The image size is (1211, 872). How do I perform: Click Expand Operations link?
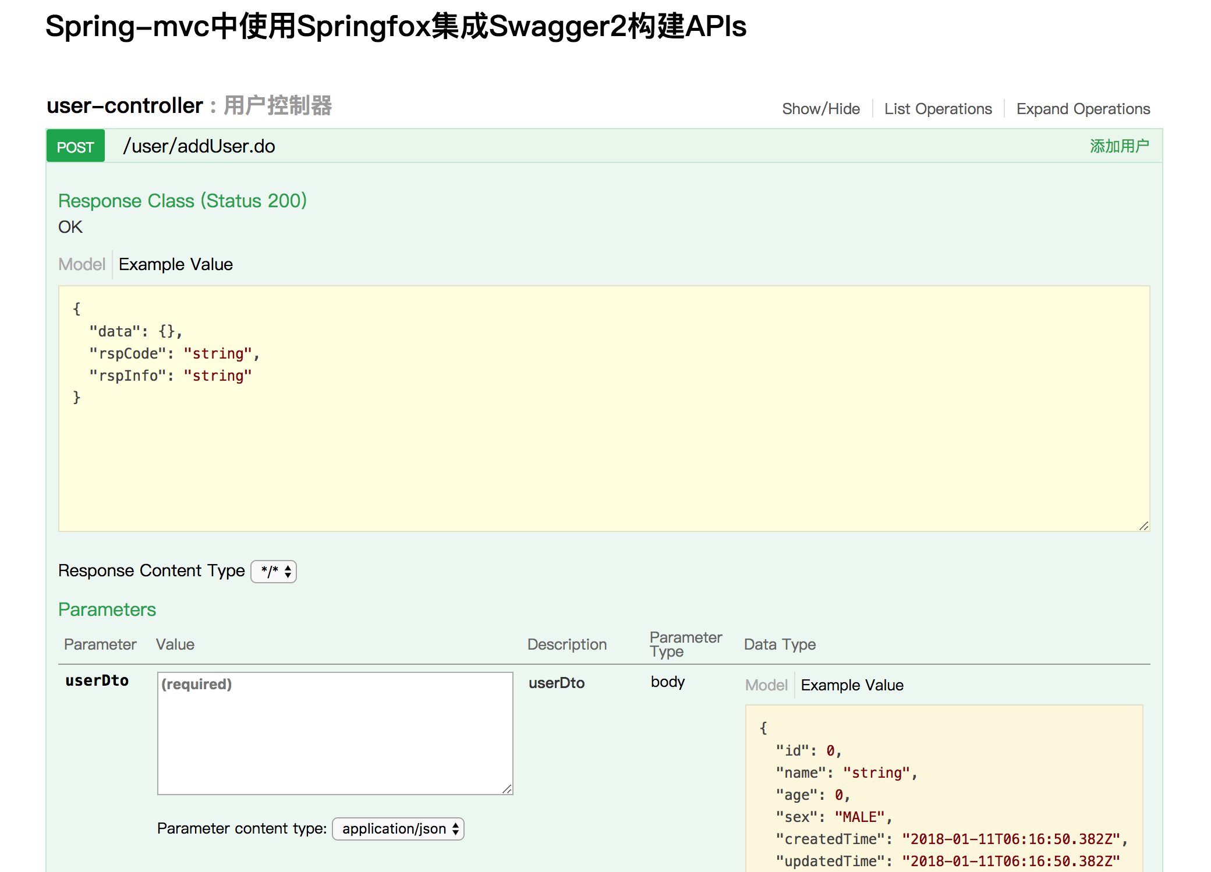[x=1083, y=109]
